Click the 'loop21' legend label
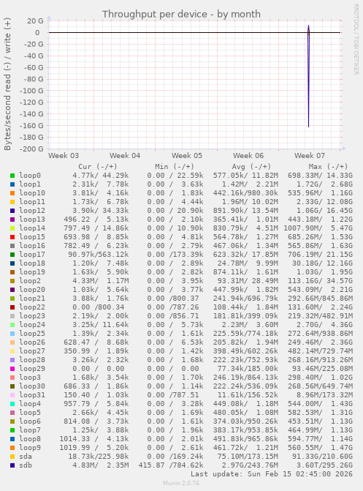Image resolution: width=363 pixels, height=491 pixels. [32, 298]
